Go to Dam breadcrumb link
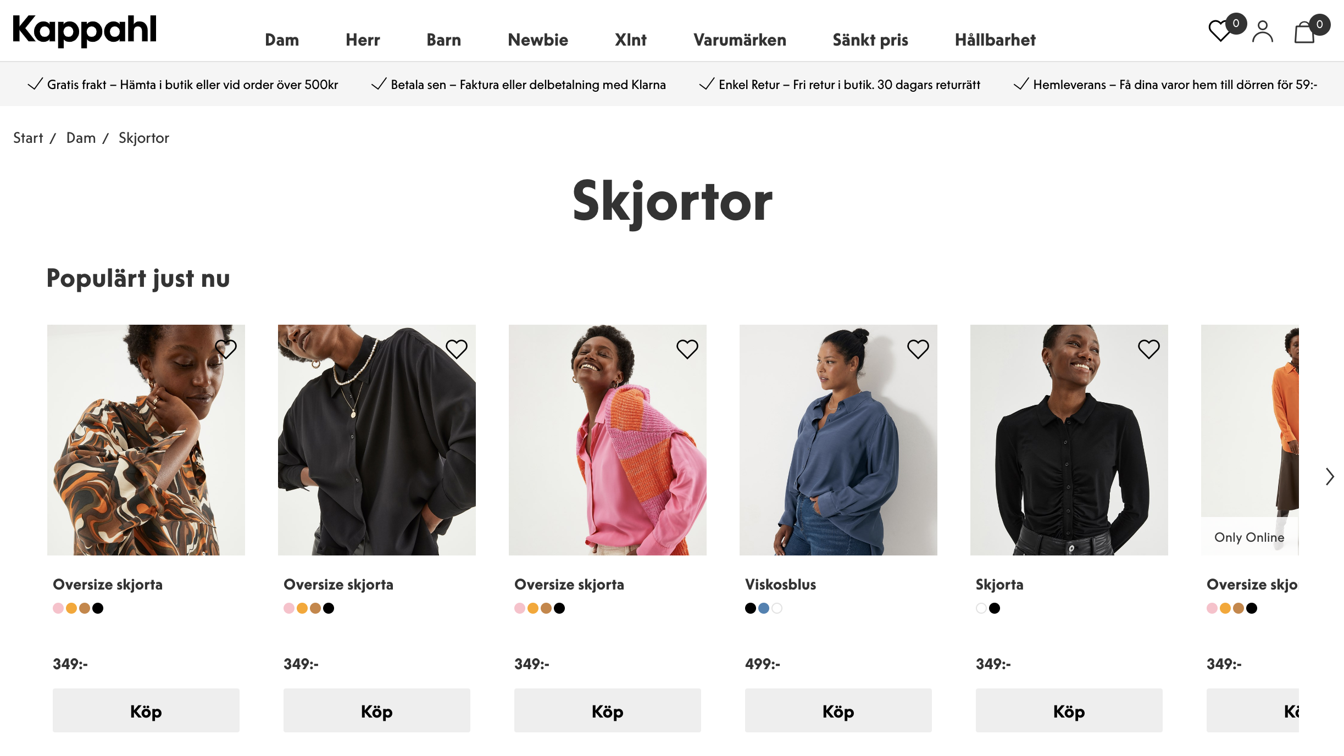Image resolution: width=1344 pixels, height=756 pixels. [81, 138]
